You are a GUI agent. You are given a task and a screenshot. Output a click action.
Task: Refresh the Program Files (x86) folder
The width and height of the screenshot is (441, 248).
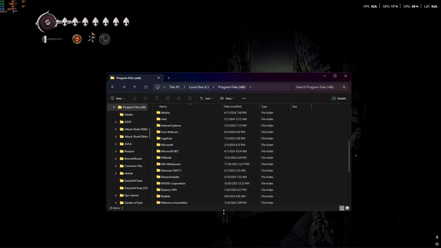(x=146, y=87)
